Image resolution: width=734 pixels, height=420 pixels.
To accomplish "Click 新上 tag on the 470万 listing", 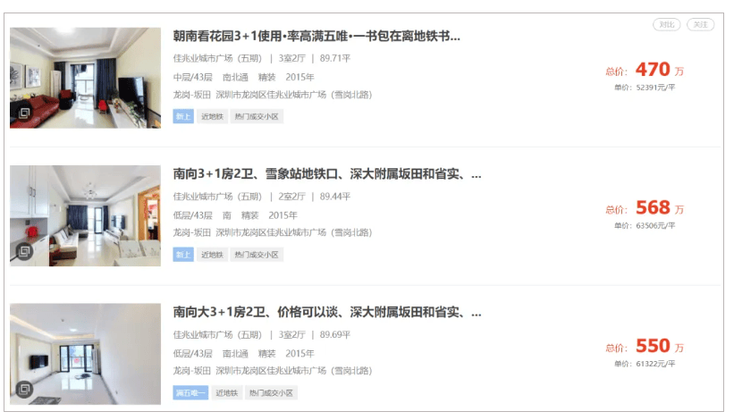I will [x=183, y=116].
